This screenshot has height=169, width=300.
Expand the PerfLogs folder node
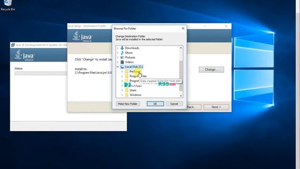122,71
